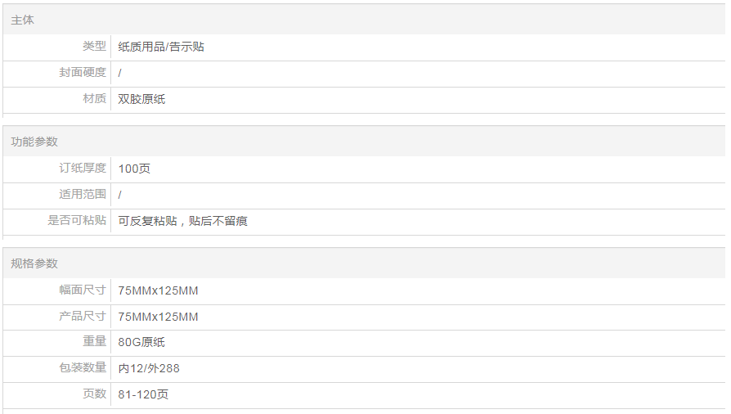Click the 订纸厚度 label
The image size is (731, 414).
pos(83,169)
